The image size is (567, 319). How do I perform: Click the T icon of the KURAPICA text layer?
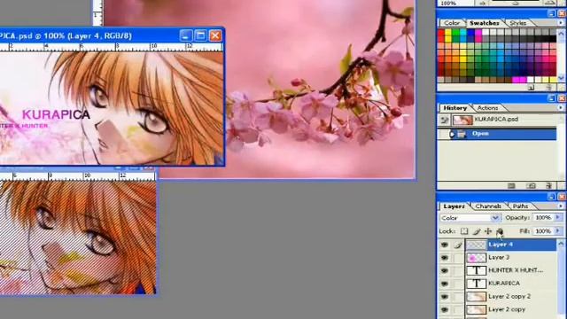(477, 284)
